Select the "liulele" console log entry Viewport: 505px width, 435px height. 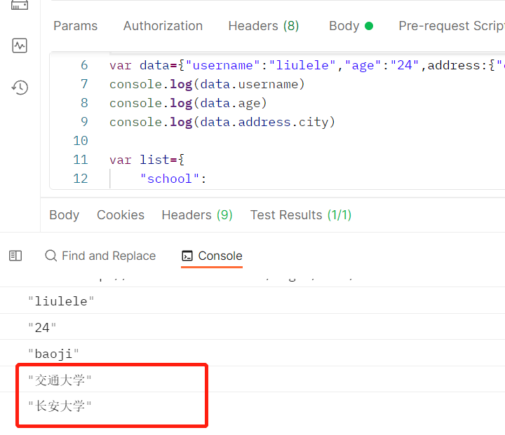pos(62,301)
